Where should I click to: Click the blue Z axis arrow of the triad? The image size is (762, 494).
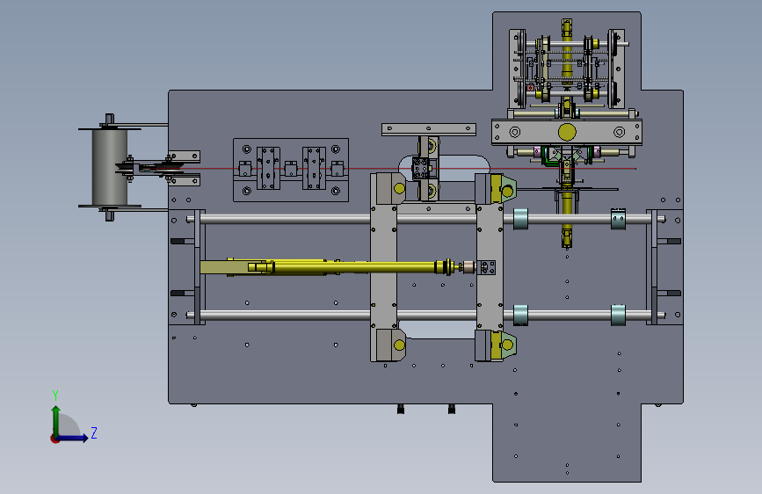73,438
